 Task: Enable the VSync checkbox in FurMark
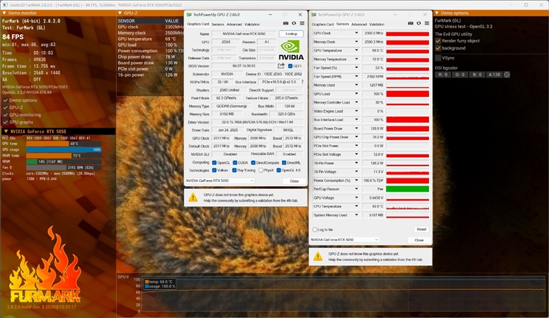(438, 58)
